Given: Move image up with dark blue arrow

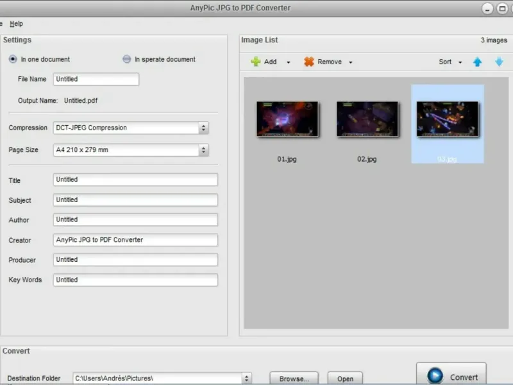Looking at the screenshot, I should point(477,62).
